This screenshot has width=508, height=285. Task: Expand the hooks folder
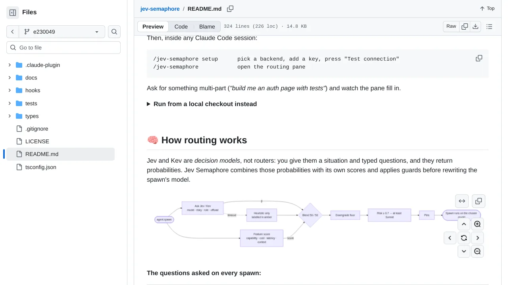(x=10, y=90)
